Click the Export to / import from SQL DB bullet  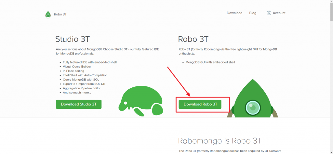[x=84, y=84]
